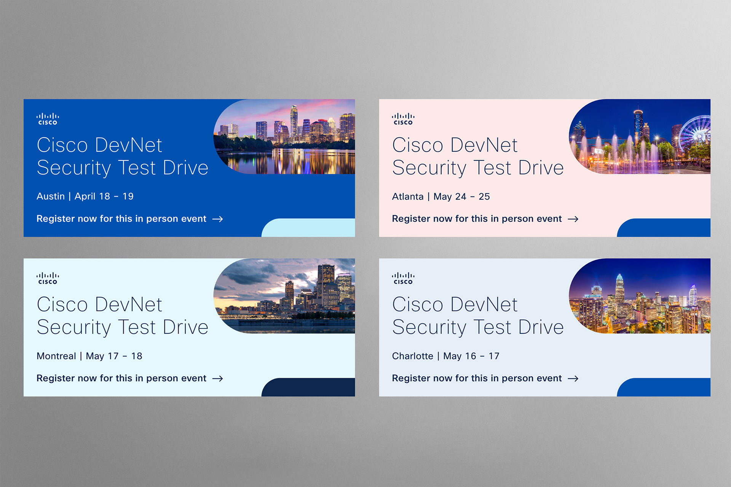The height and width of the screenshot is (487, 731).
Task: Click the Montreal skyline photo
Action: pyautogui.click(x=284, y=296)
